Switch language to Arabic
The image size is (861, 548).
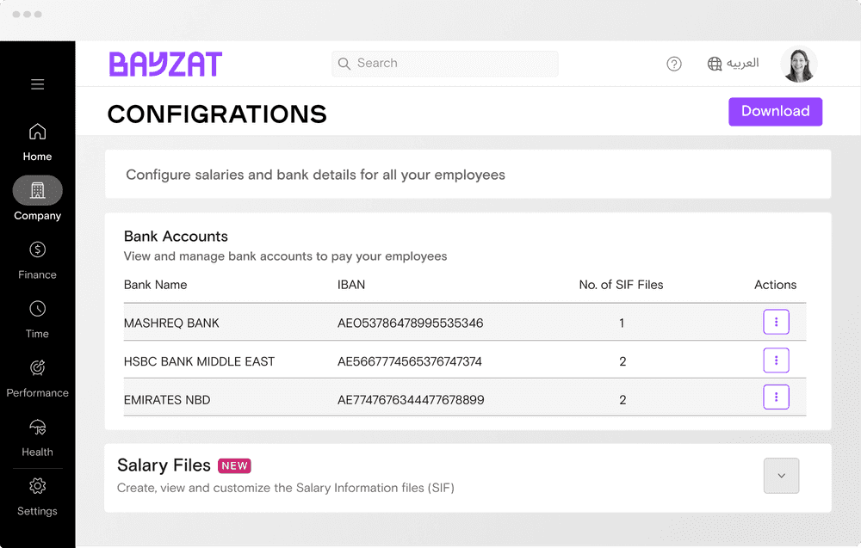(x=734, y=64)
